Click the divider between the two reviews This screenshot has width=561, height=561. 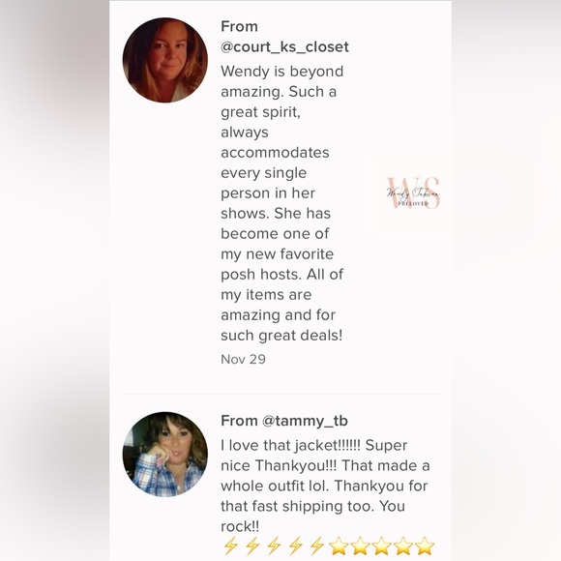280,395
